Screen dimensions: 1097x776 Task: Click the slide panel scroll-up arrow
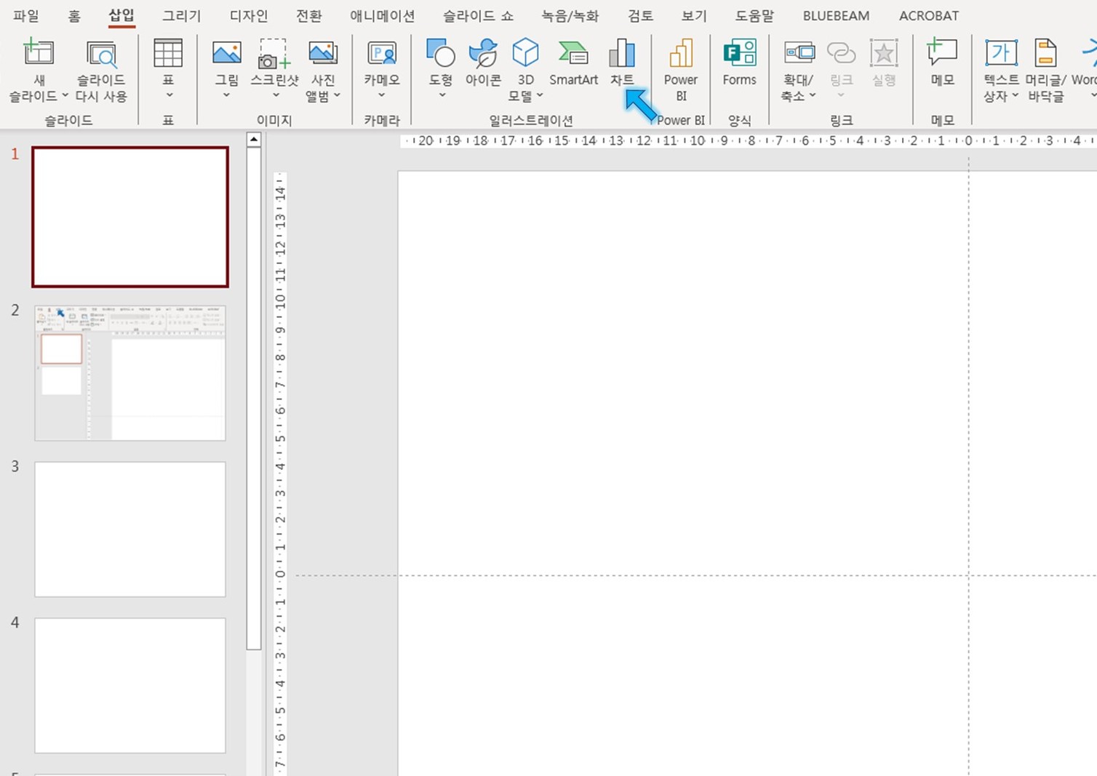coord(253,140)
